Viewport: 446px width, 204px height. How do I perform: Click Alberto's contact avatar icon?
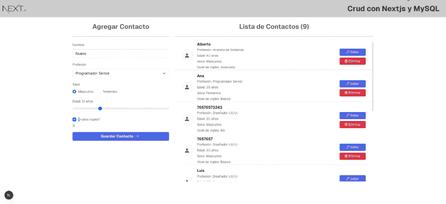[187, 56]
